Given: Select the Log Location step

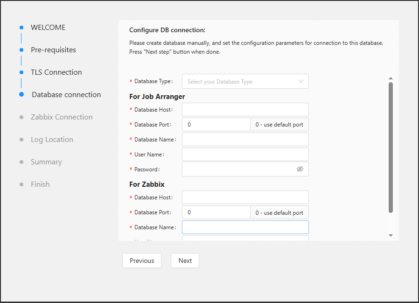Looking at the screenshot, I should pos(52,140).
